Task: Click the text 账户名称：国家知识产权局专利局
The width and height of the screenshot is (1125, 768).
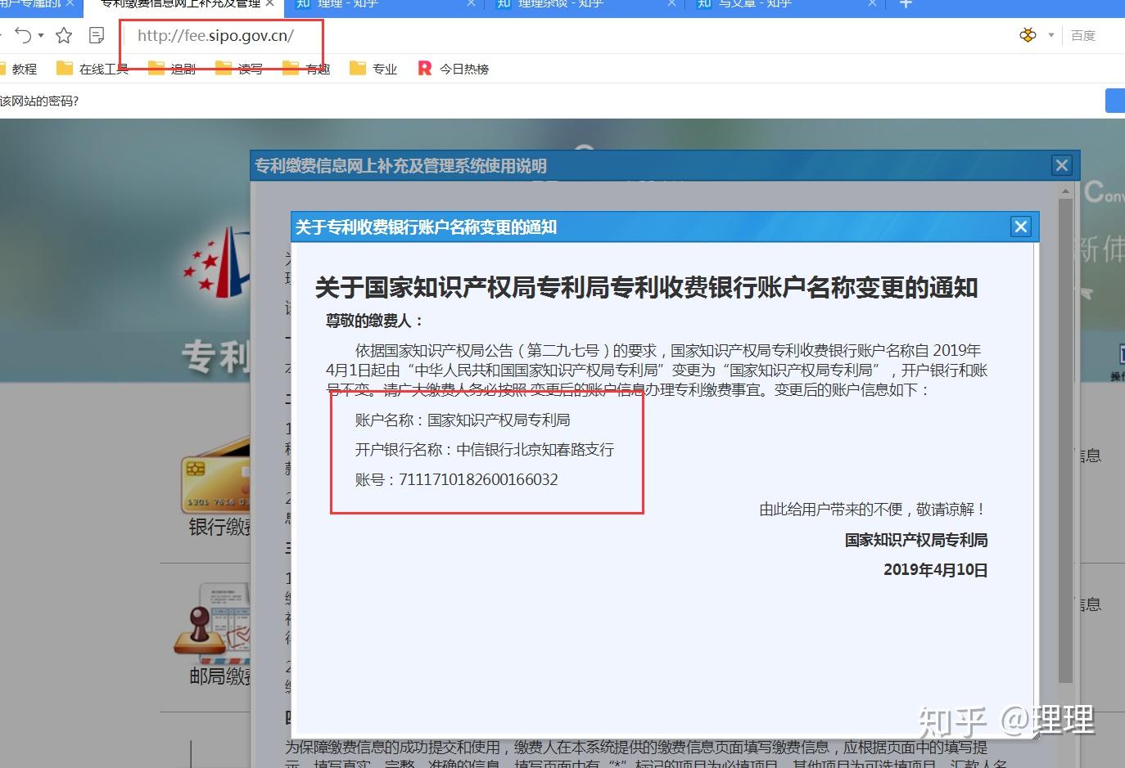Action: [463, 420]
